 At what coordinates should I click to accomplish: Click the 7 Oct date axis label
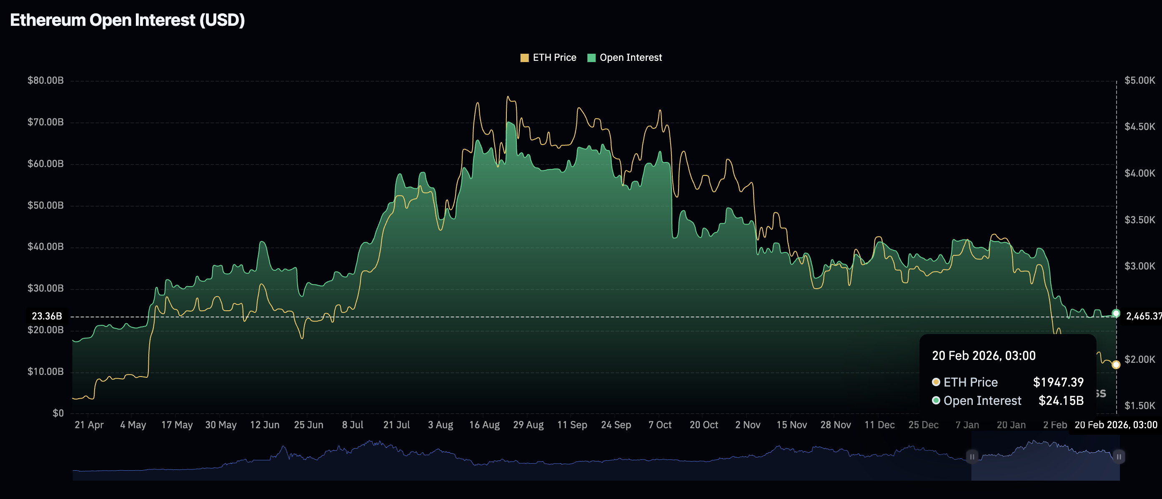tap(659, 425)
